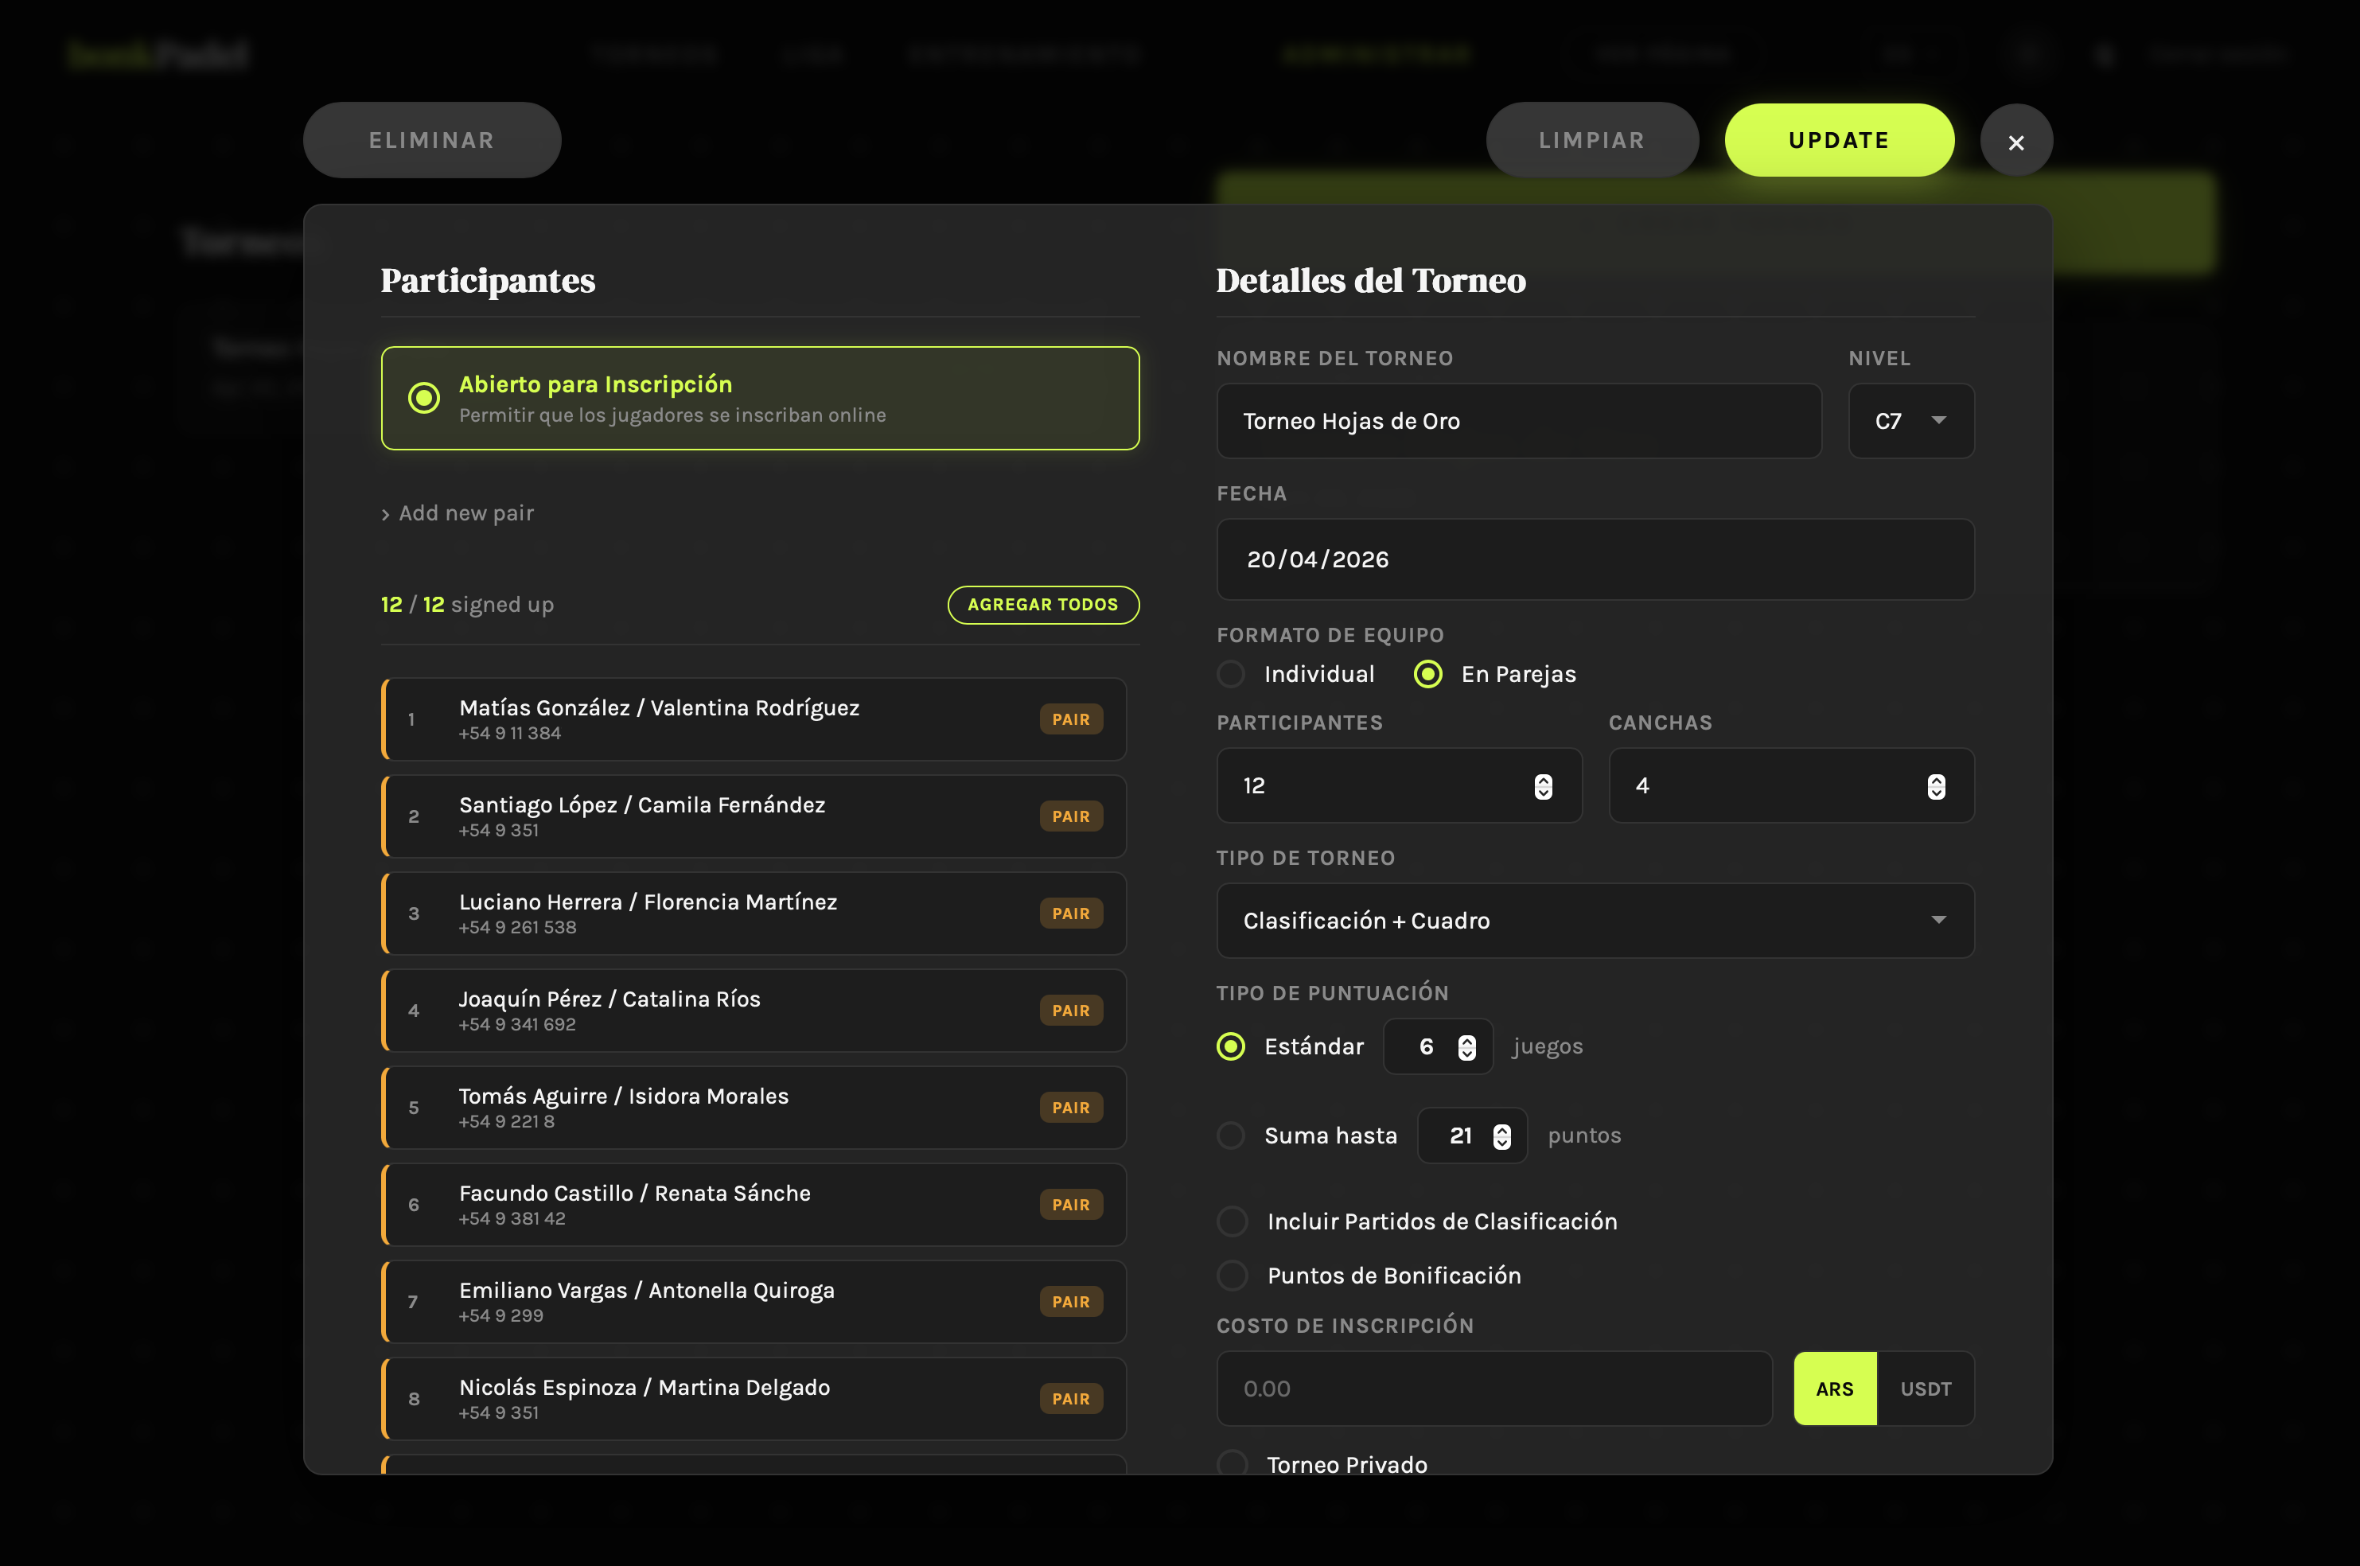This screenshot has width=2360, height=1566.
Task: Close the tournament dialog with X icon
Action: click(x=2015, y=141)
